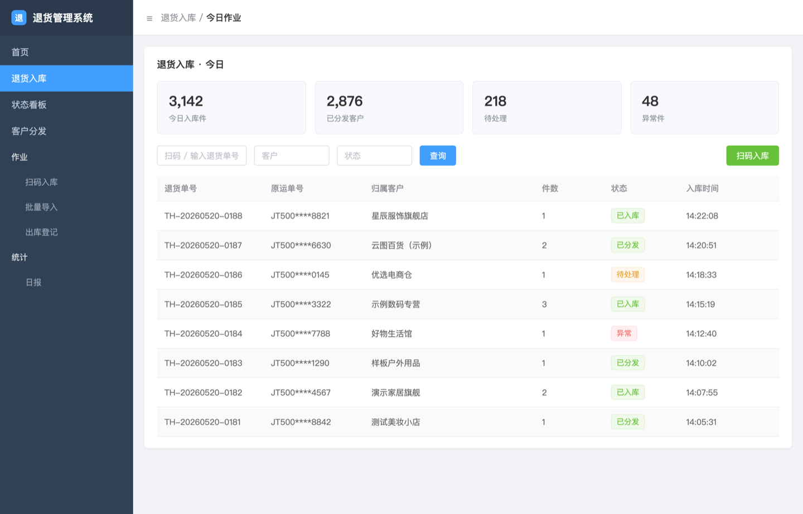This screenshot has width=803, height=514.
Task: Click 已入库 tag in row 0188
Action: click(628, 216)
